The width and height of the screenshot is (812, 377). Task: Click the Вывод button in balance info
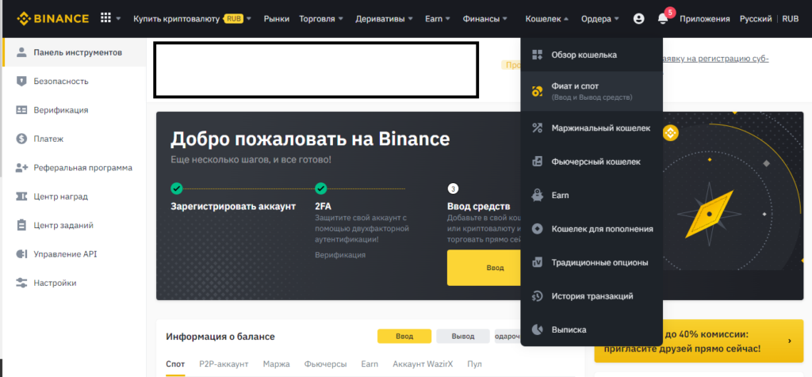click(463, 336)
